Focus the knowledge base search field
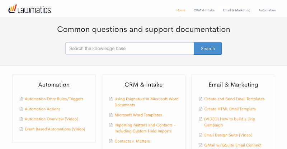 [x=130, y=49]
